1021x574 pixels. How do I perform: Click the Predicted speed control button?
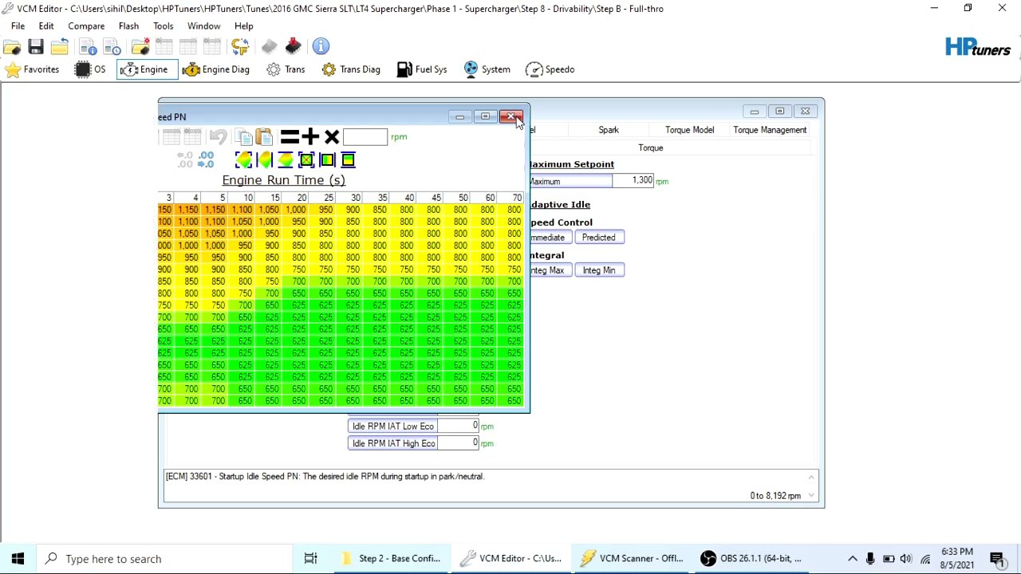coord(598,238)
